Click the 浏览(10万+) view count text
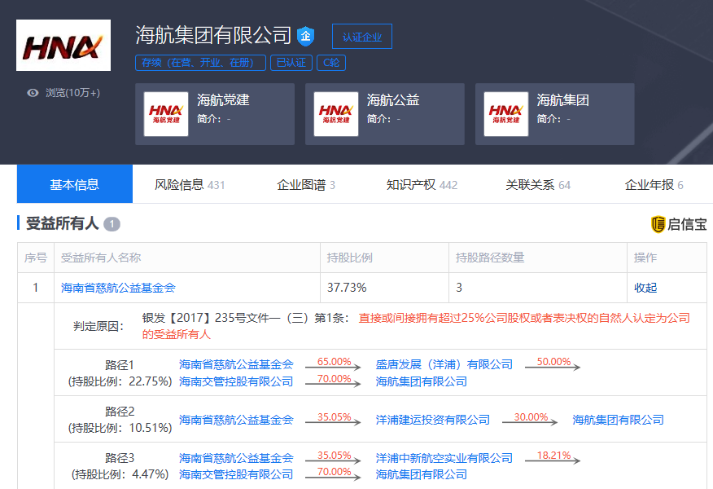This screenshot has height=489, width=713. point(72,93)
